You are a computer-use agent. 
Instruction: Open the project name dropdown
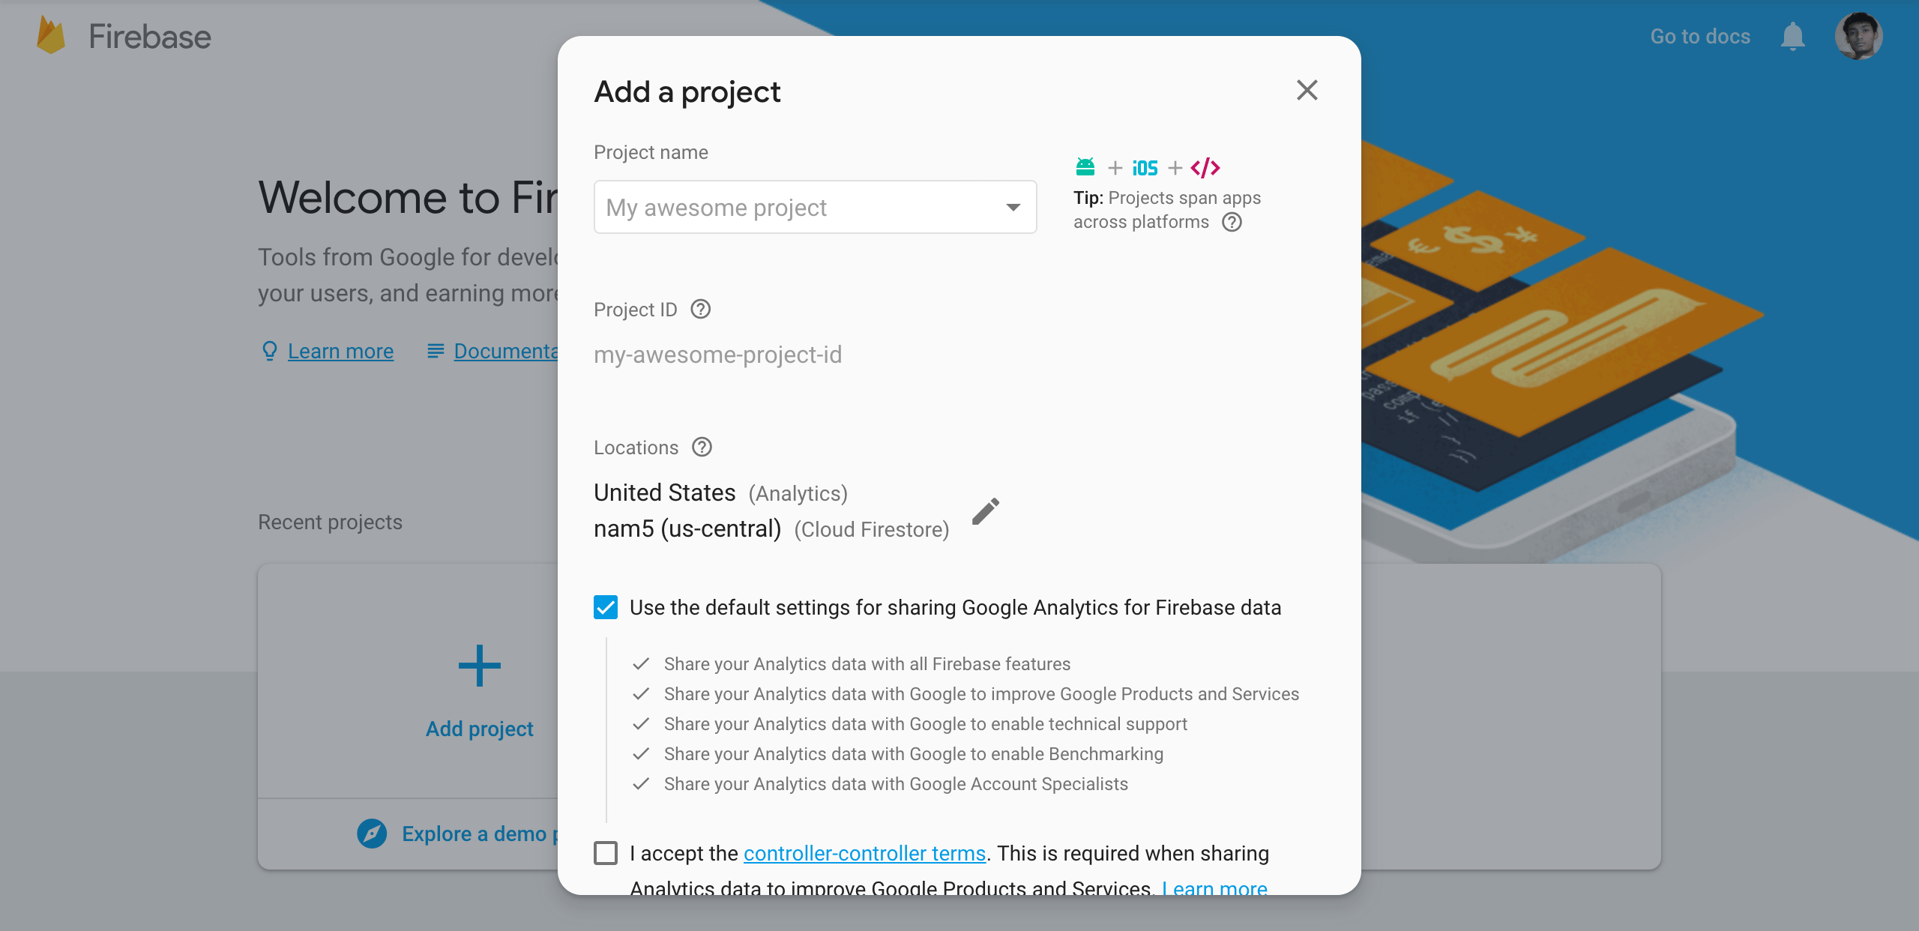tap(1011, 207)
